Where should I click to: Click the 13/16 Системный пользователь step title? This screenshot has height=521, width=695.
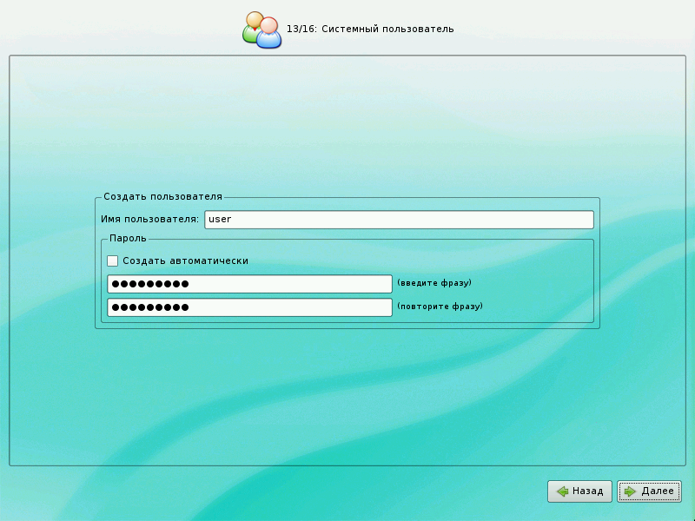coord(370,30)
